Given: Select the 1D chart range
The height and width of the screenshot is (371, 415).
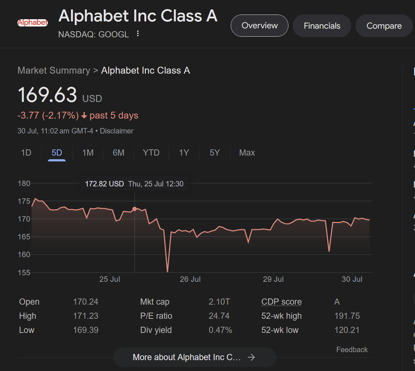Looking at the screenshot, I should point(26,153).
